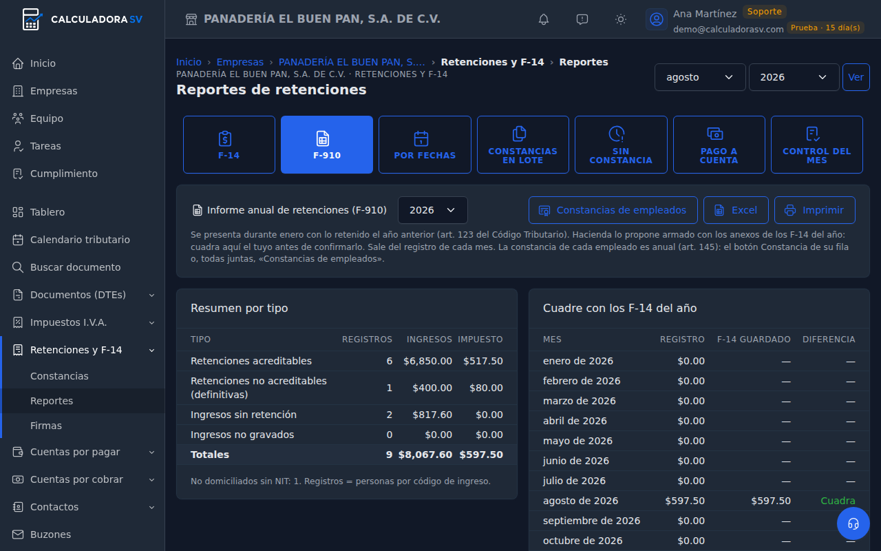The height and width of the screenshot is (551, 881).
Task: Switch to Constancias en lote tab
Action: [523, 145]
